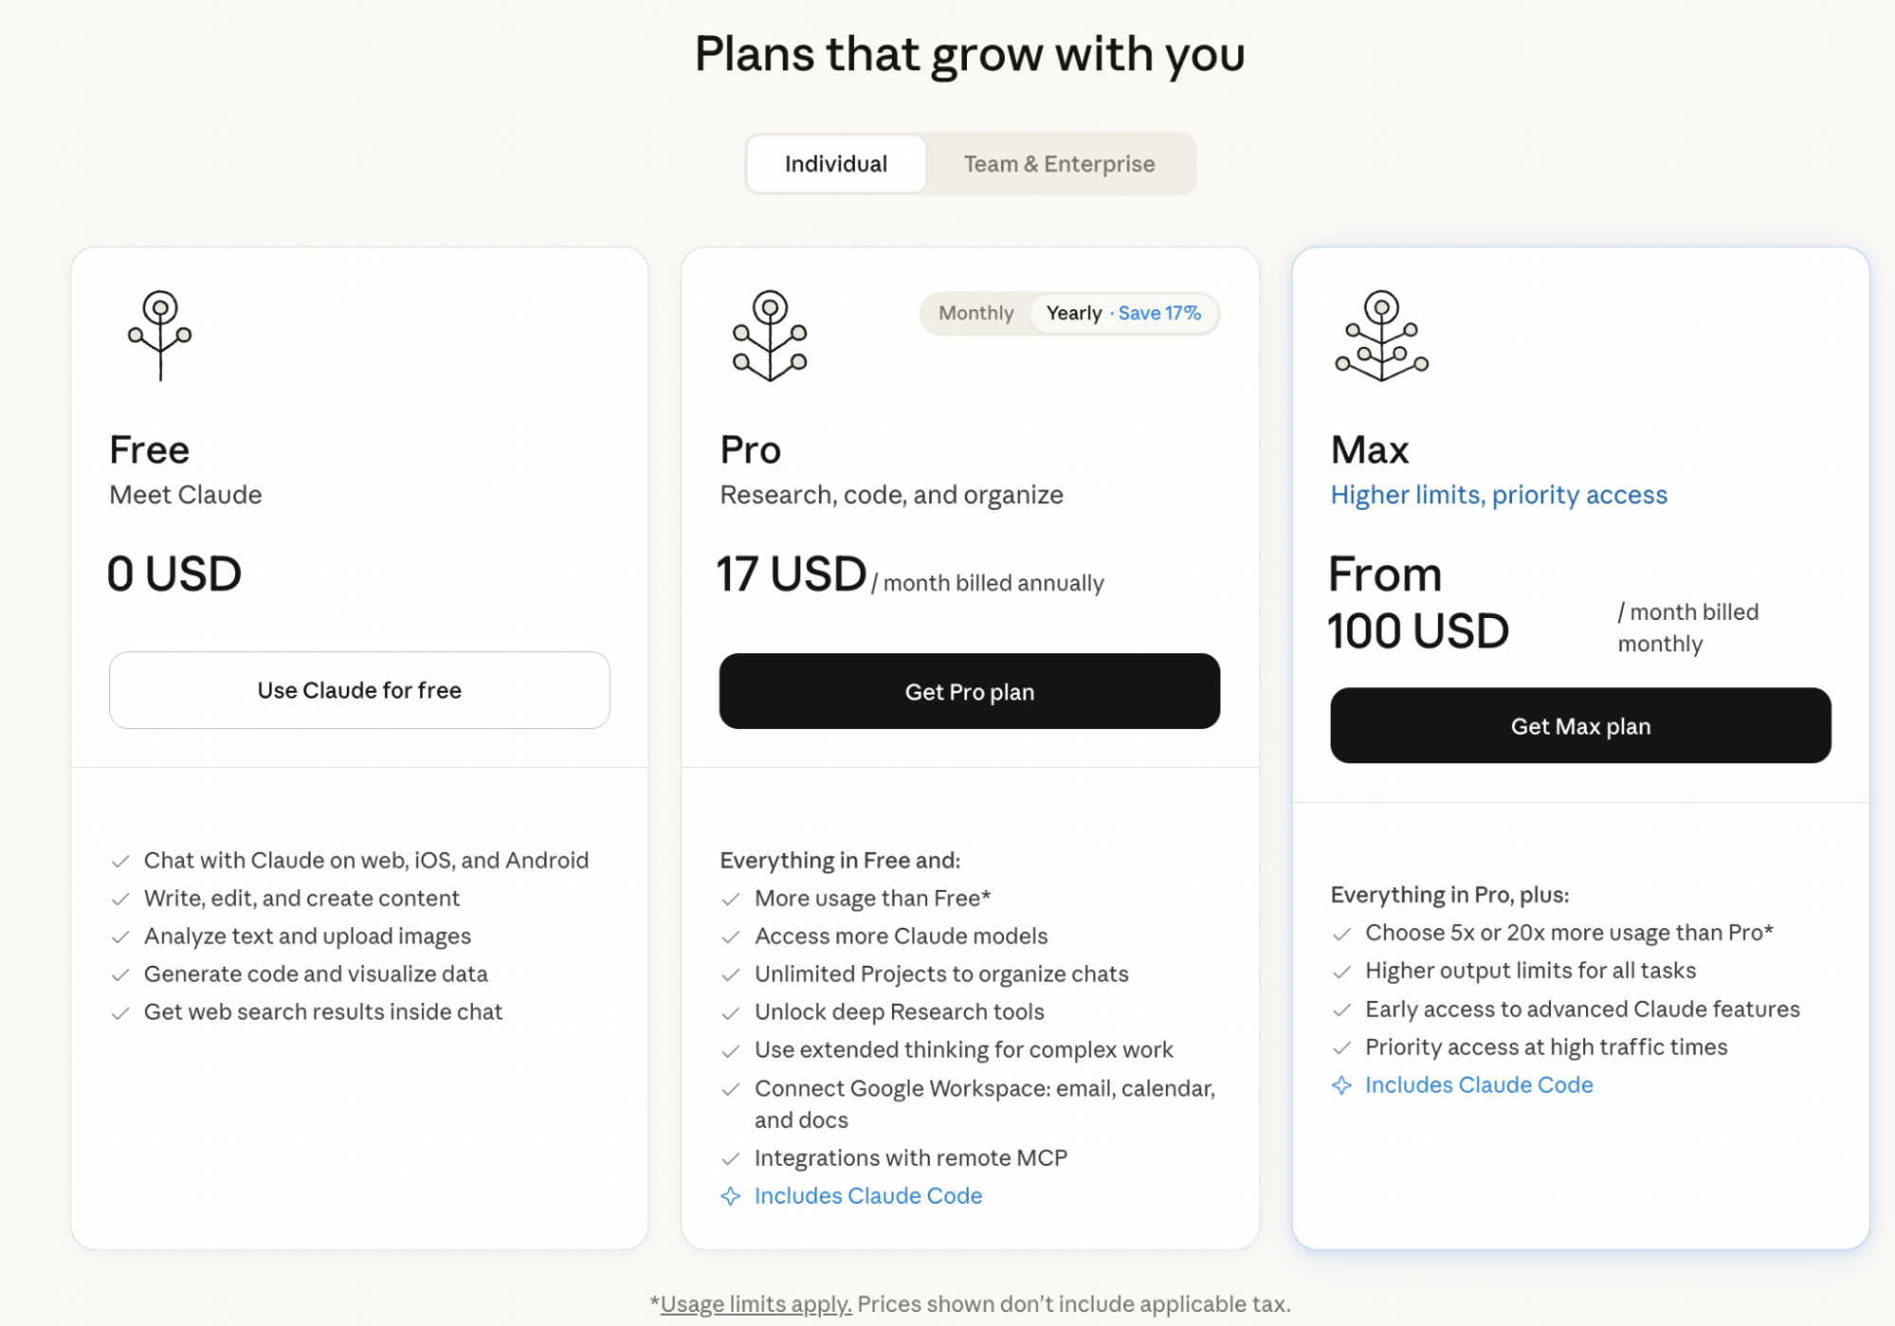Image resolution: width=1895 pixels, height=1326 pixels.
Task: Click sparkle icon beside Pro's Claude Code
Action: tap(730, 1196)
